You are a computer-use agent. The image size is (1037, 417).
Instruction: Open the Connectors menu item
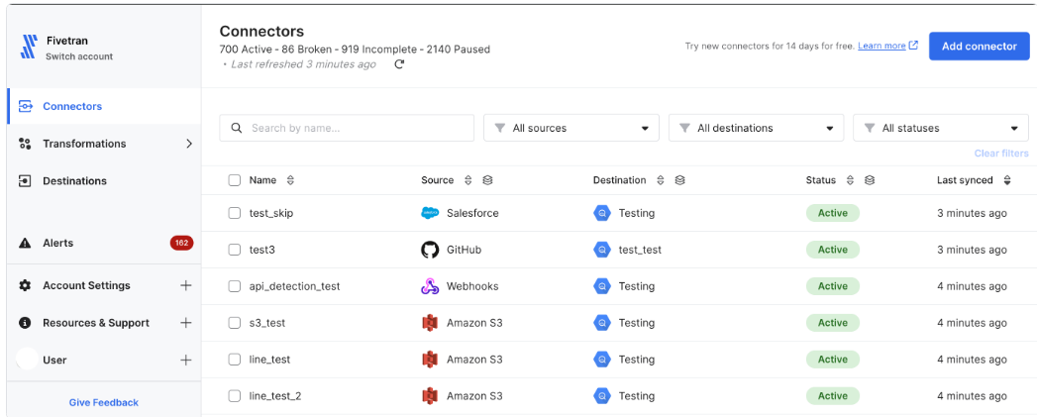(x=105, y=106)
